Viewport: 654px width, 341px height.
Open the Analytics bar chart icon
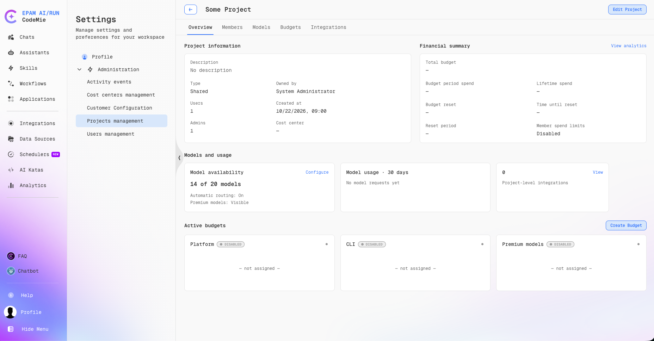click(11, 185)
